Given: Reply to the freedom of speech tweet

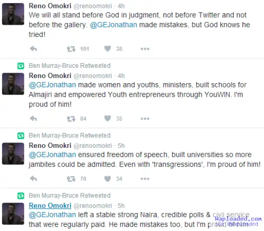Looking at the screenshot, I should (x=33, y=179).
